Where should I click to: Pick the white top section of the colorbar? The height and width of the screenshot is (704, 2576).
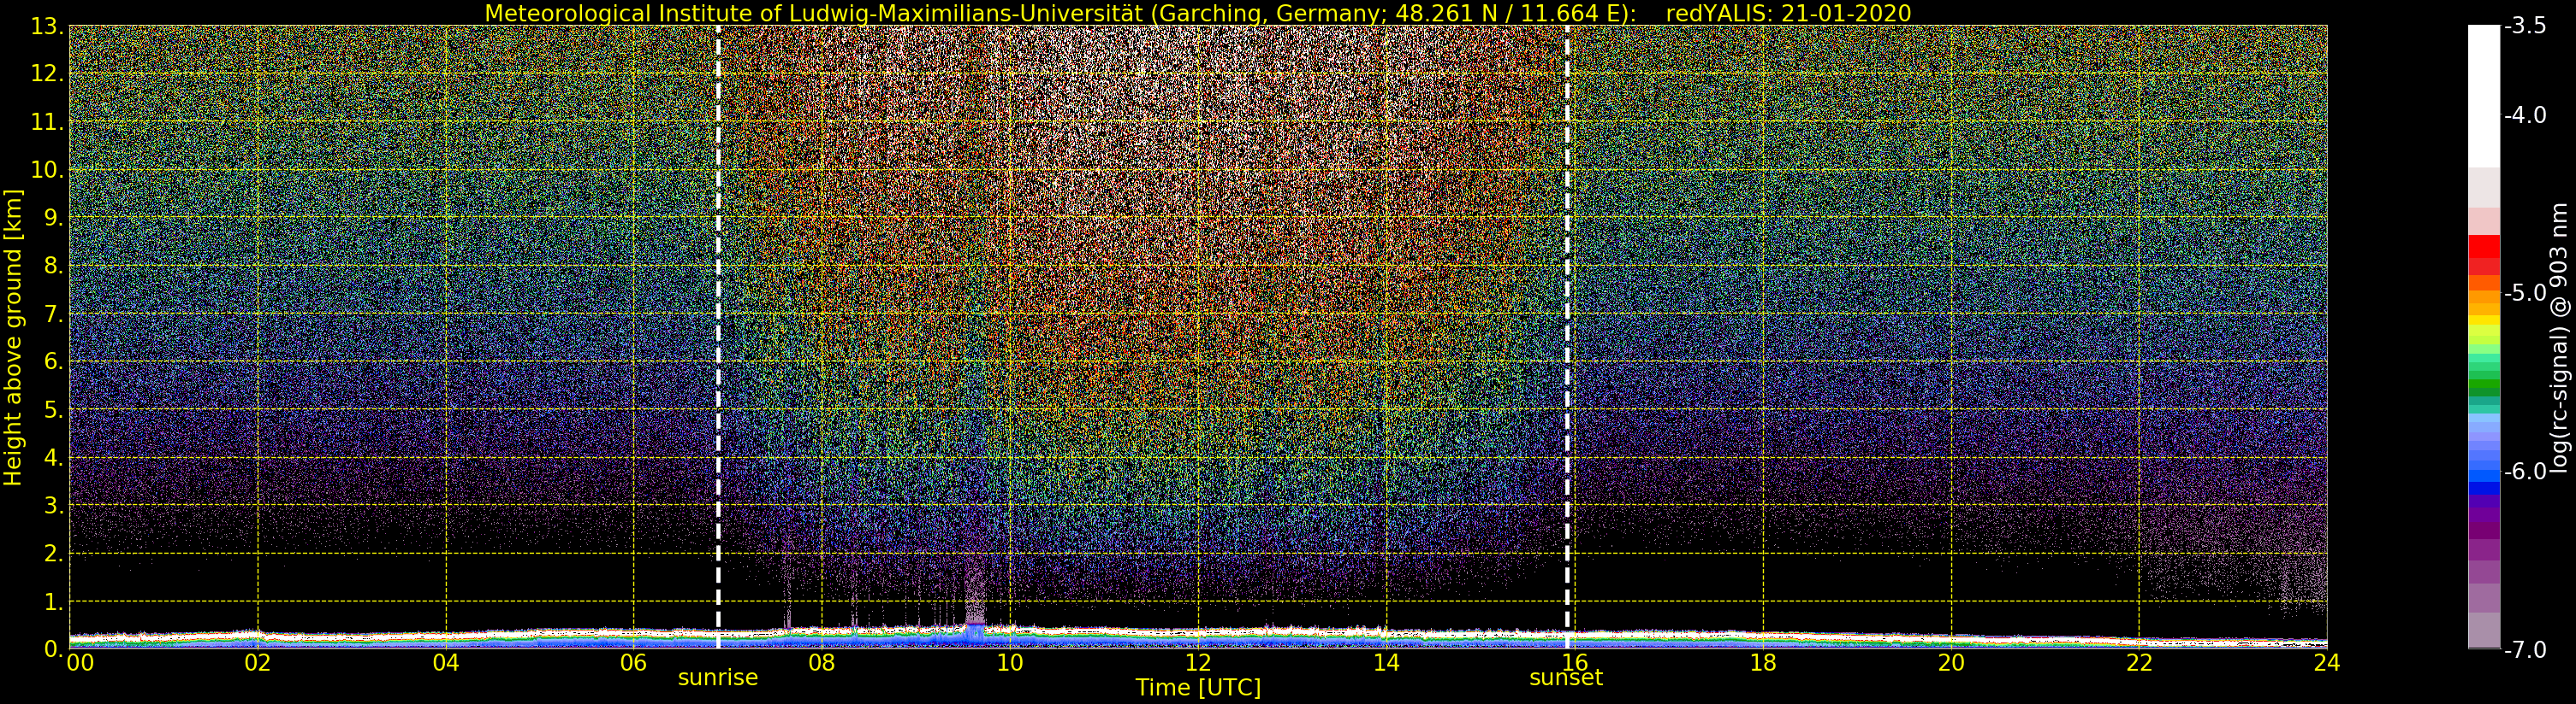coord(2484,96)
